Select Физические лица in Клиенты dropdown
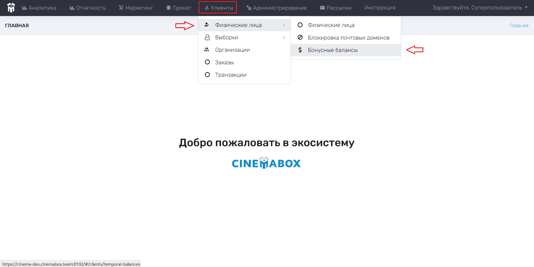 coord(244,25)
